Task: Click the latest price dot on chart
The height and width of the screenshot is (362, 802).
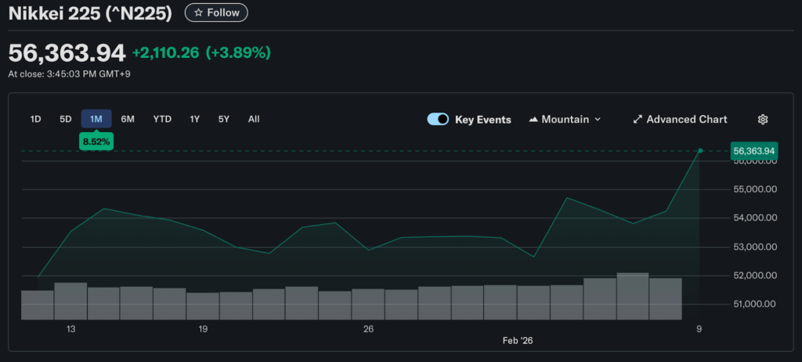Action: (x=700, y=151)
